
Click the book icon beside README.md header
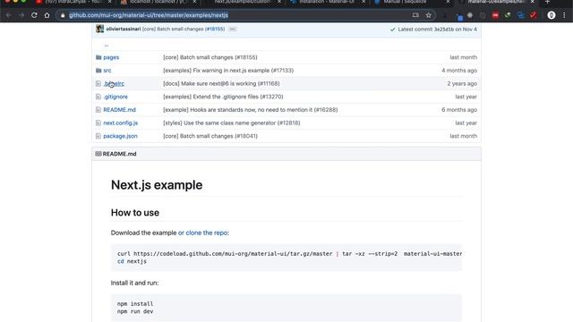point(98,154)
